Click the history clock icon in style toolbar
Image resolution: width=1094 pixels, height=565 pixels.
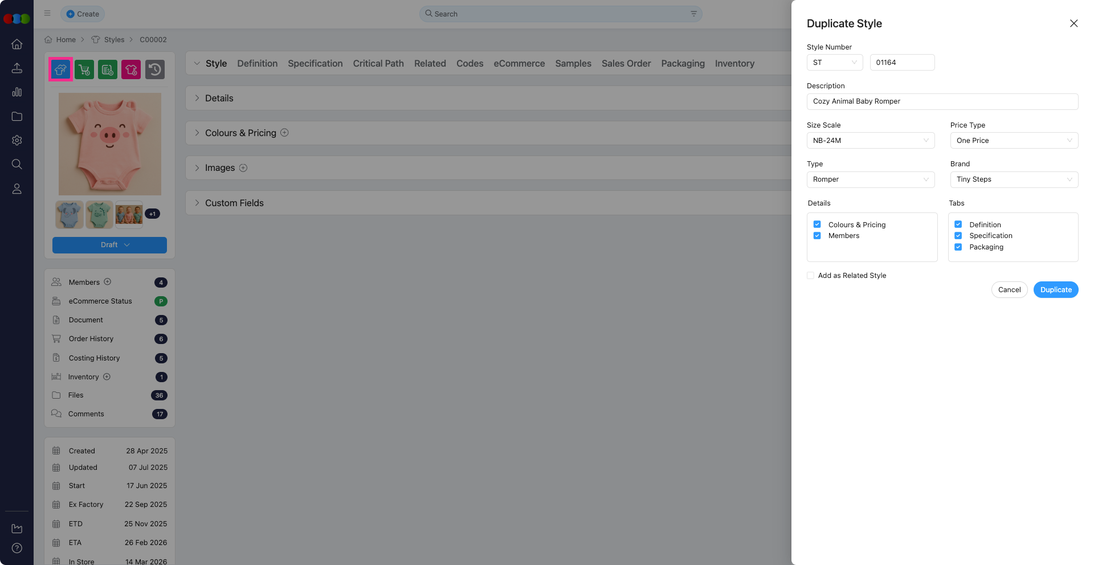point(155,69)
